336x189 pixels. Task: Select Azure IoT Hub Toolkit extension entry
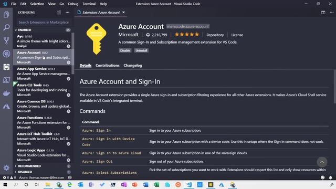click(x=43, y=139)
